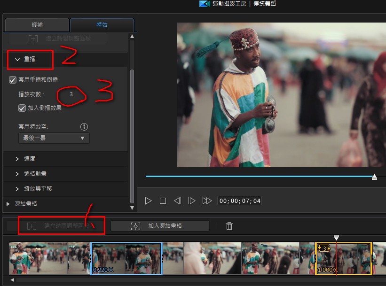
Task: Click 建立時間調整區段 button in effects panel
Action: [57, 39]
